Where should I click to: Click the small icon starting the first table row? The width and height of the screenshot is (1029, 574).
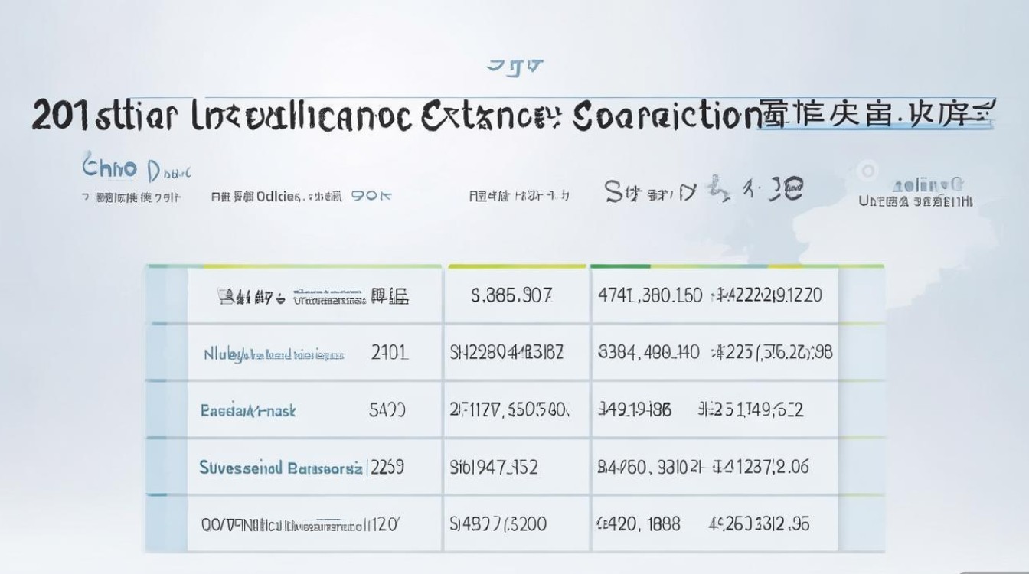(x=225, y=295)
